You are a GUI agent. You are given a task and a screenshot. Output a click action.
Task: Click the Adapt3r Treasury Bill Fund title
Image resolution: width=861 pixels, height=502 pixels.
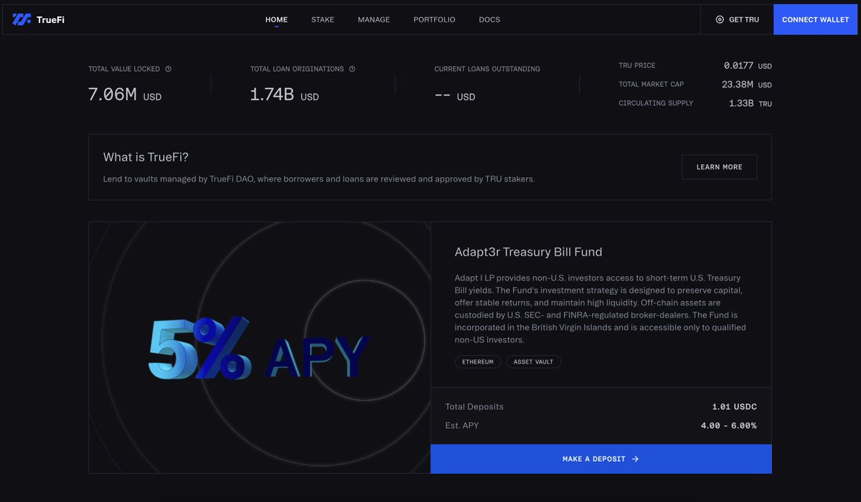528,252
